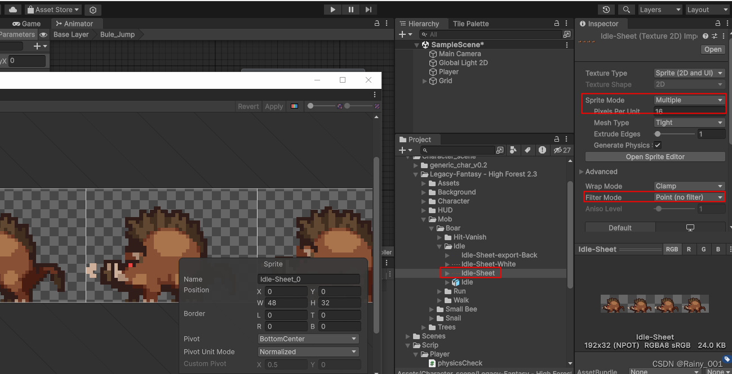The image size is (732, 374).
Task: Open the Texture Type dropdown
Action: pyautogui.click(x=689, y=73)
